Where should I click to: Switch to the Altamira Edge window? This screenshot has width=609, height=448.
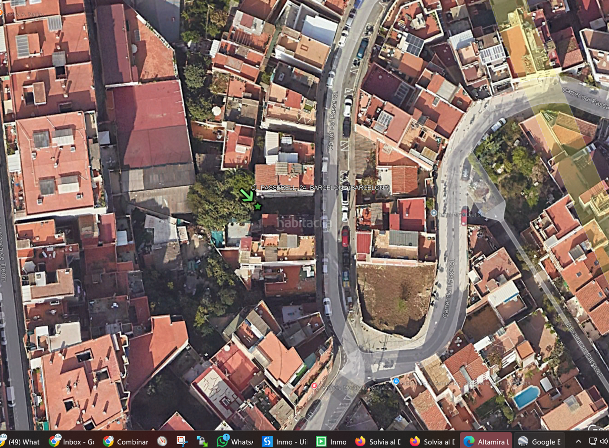[486, 441]
